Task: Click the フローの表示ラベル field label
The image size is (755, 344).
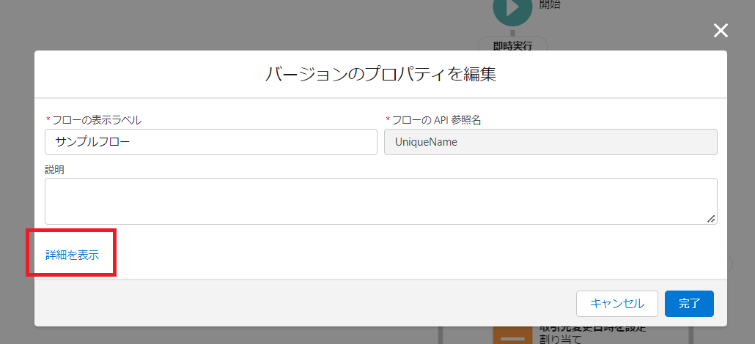Action: (97, 119)
